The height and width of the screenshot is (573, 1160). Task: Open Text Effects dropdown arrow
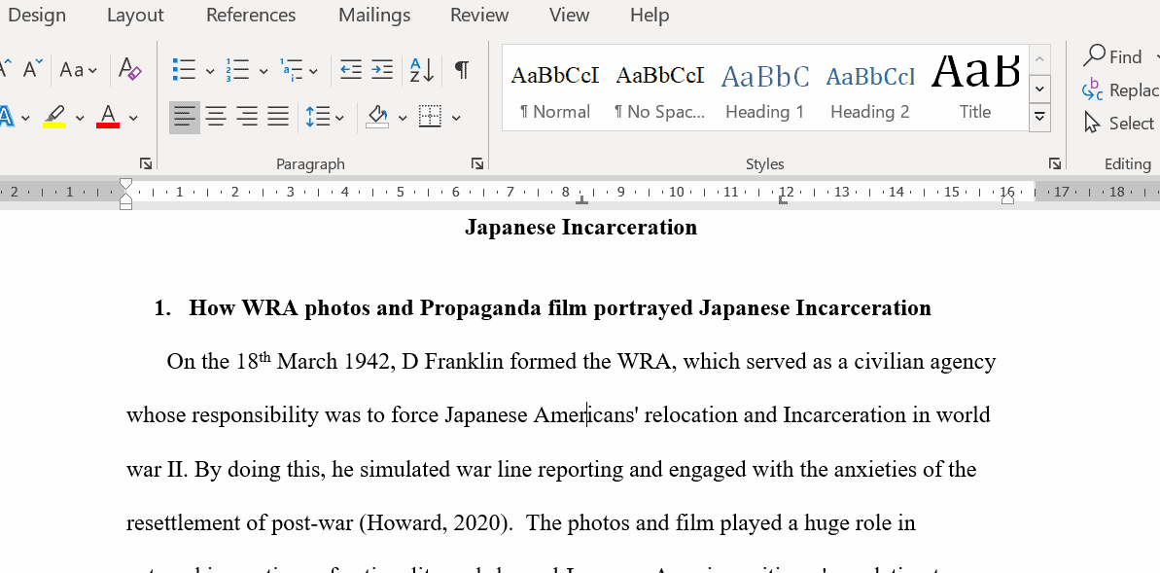(26, 117)
